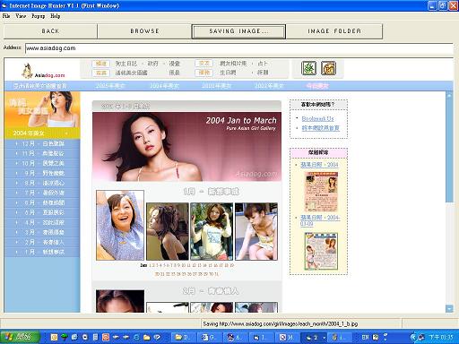Click the Saving status bar text
The height and width of the screenshot is (344, 459).
[x=281, y=323]
